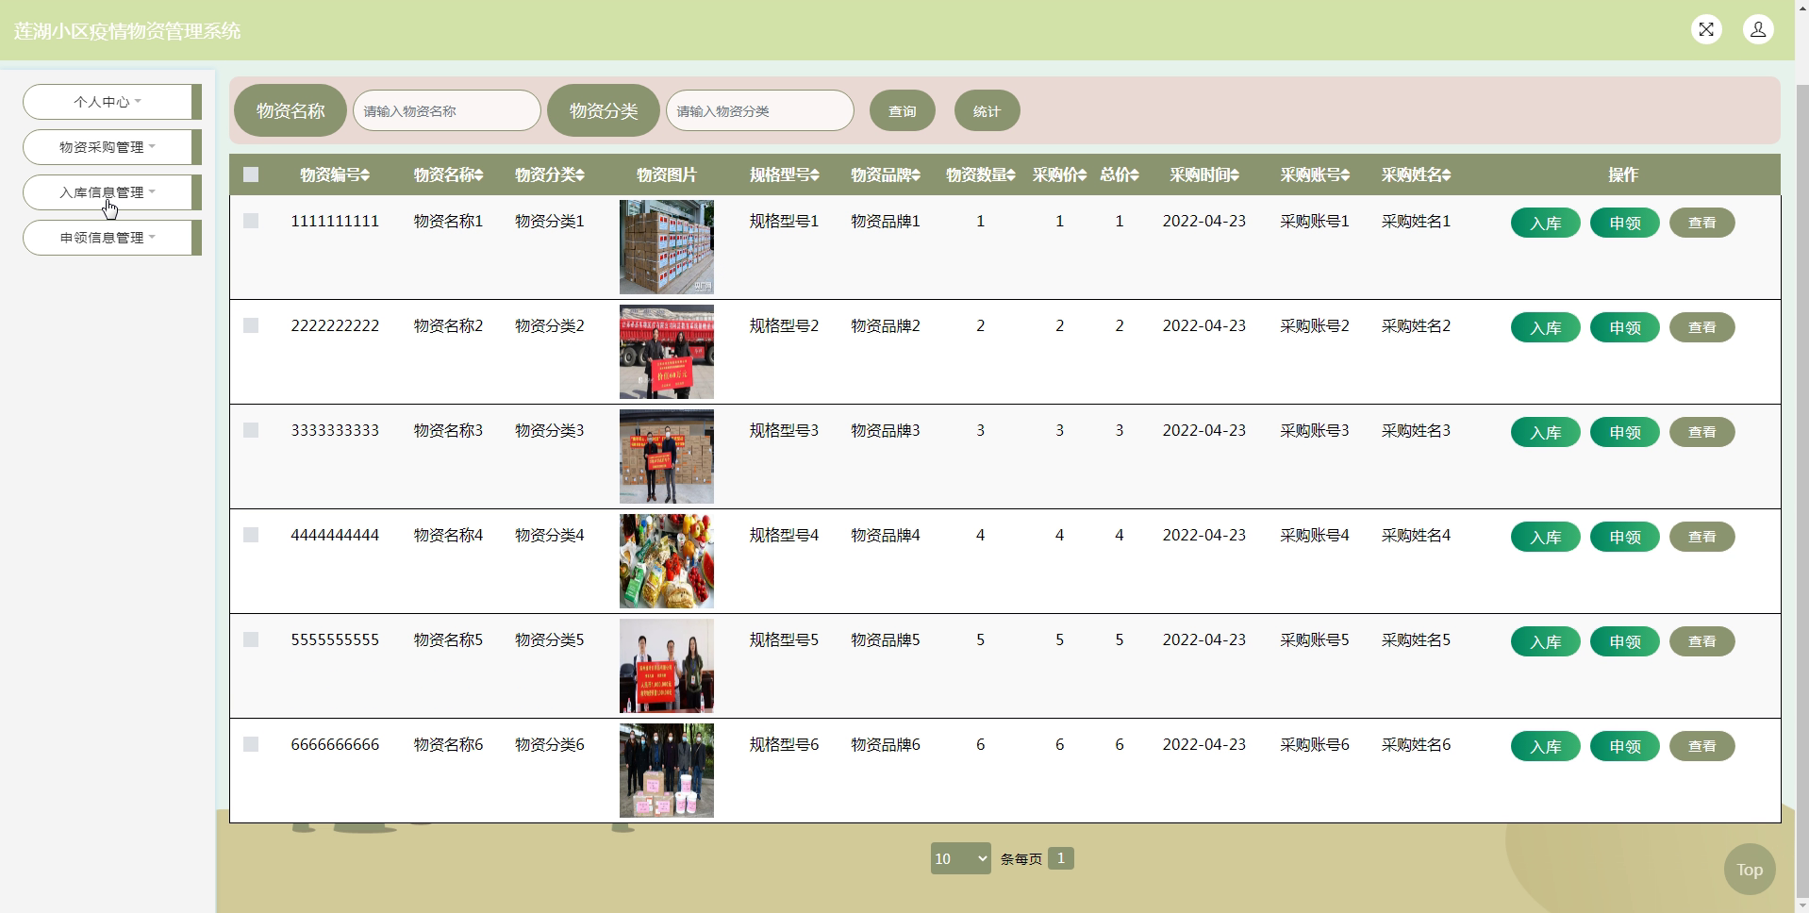Click 查看 for 物资名称1
The image size is (1809, 913).
1701,223
